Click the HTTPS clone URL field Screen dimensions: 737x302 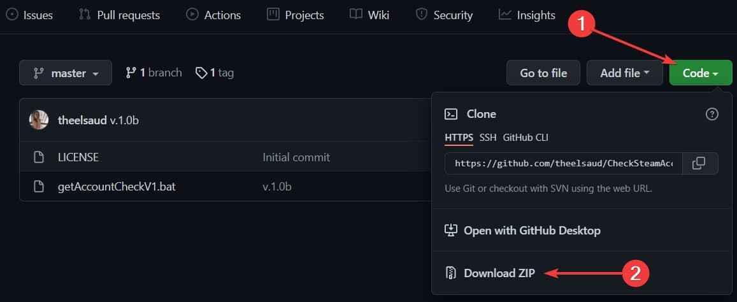coord(563,163)
